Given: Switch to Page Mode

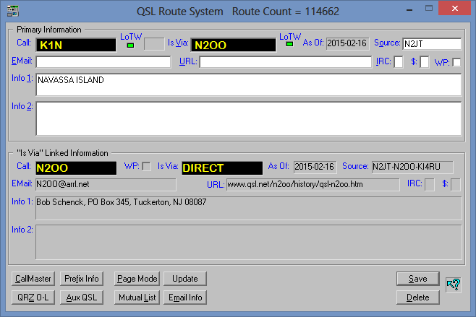Looking at the screenshot, I should pos(137,279).
